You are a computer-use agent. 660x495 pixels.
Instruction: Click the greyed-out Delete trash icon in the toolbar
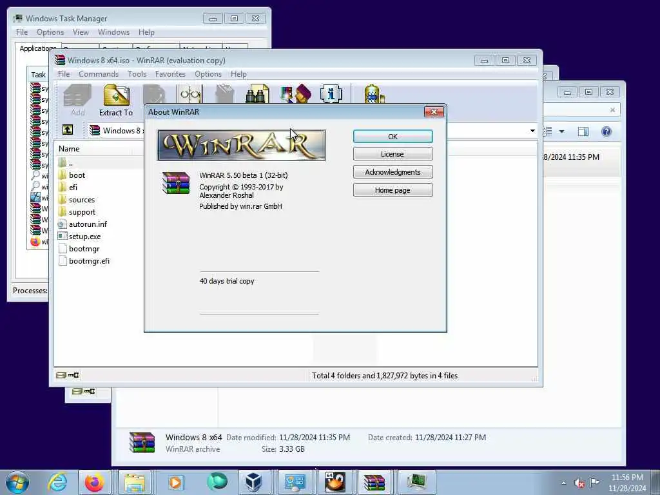pyautogui.click(x=224, y=94)
